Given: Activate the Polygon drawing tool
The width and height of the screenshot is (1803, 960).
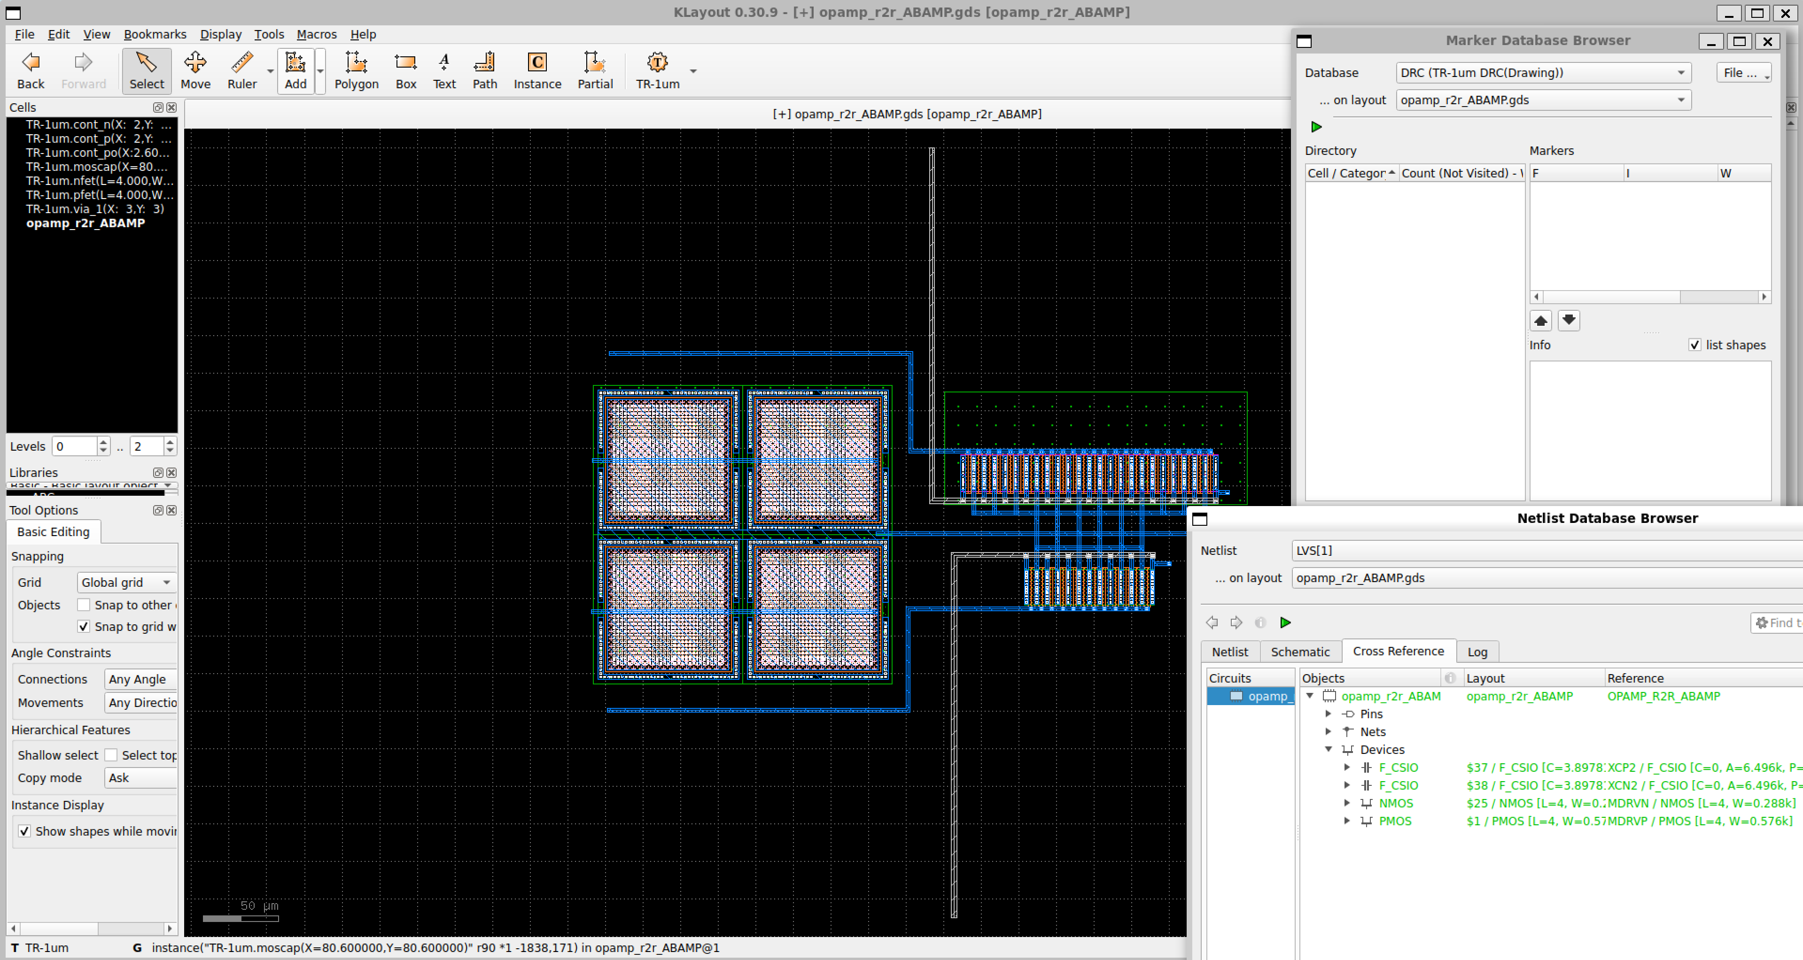Looking at the screenshot, I should [x=356, y=70].
